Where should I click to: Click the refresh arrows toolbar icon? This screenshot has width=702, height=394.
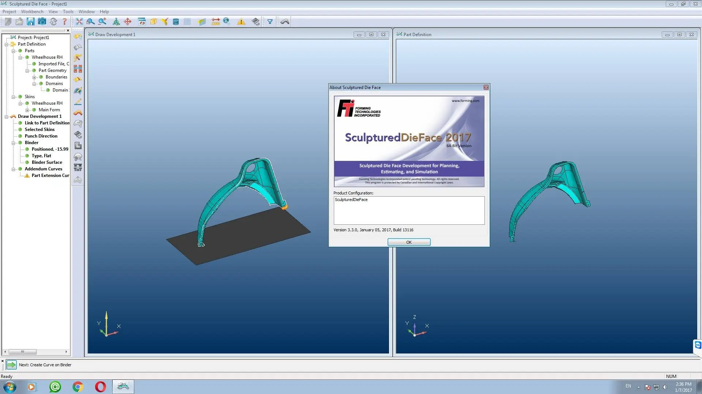point(53,22)
